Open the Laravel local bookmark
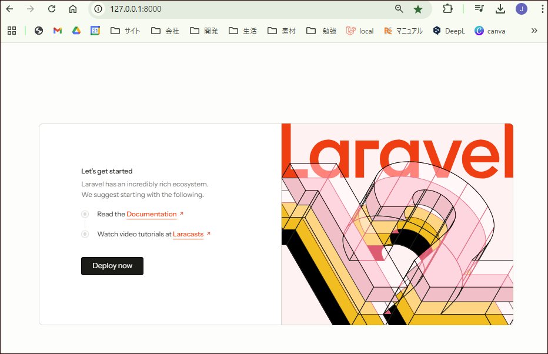 360,31
